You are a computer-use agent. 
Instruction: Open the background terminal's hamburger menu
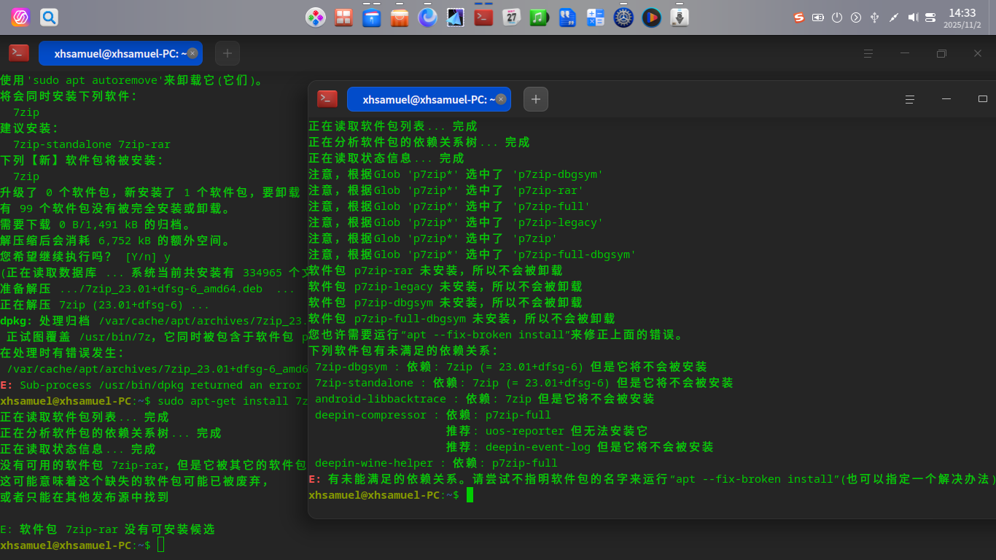click(868, 53)
